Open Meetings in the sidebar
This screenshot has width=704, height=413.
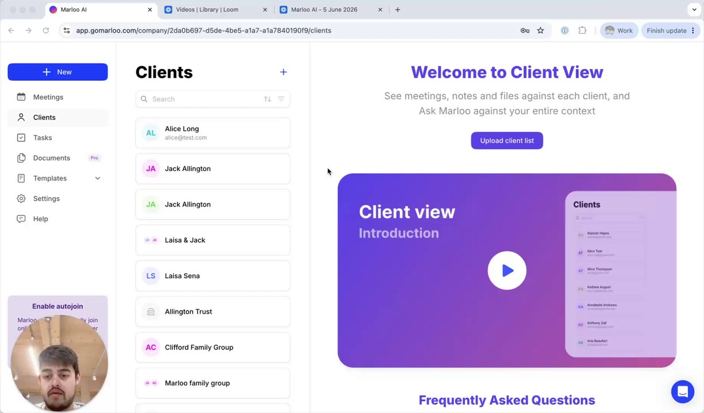(48, 97)
